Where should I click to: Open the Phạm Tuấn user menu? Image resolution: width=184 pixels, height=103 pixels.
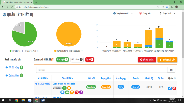(167, 13)
